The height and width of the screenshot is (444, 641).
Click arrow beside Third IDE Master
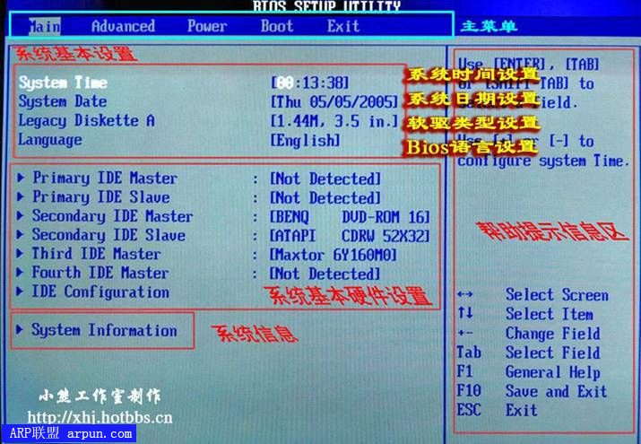coord(21,253)
